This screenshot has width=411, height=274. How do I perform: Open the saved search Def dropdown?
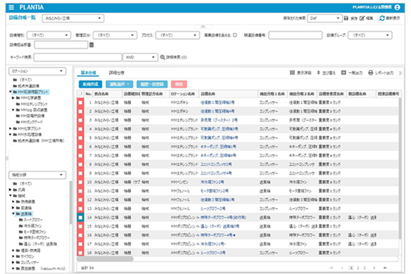click(325, 18)
